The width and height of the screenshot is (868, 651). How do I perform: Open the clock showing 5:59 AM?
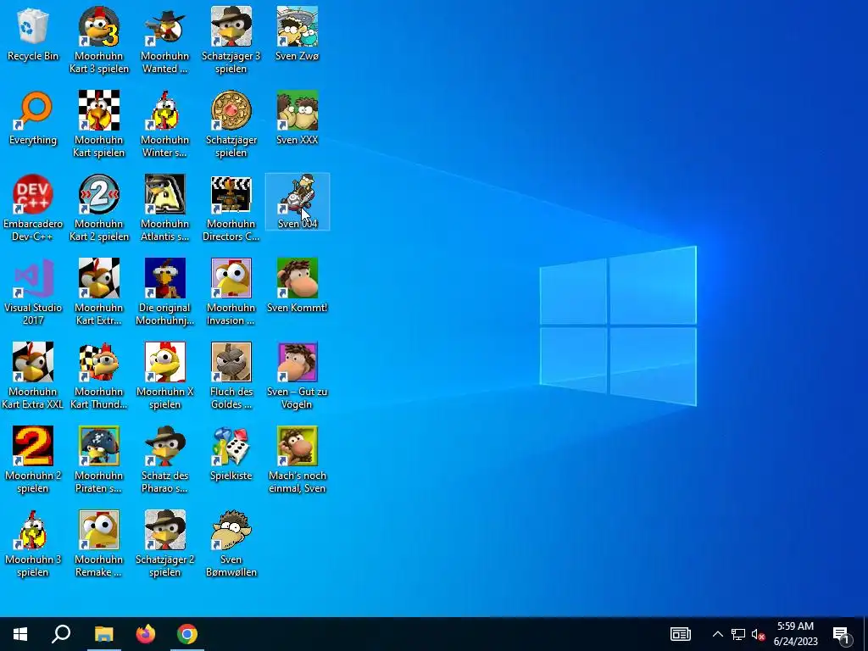[x=795, y=634]
